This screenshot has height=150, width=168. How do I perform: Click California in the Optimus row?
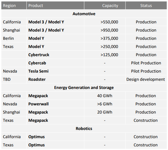tap(12, 137)
